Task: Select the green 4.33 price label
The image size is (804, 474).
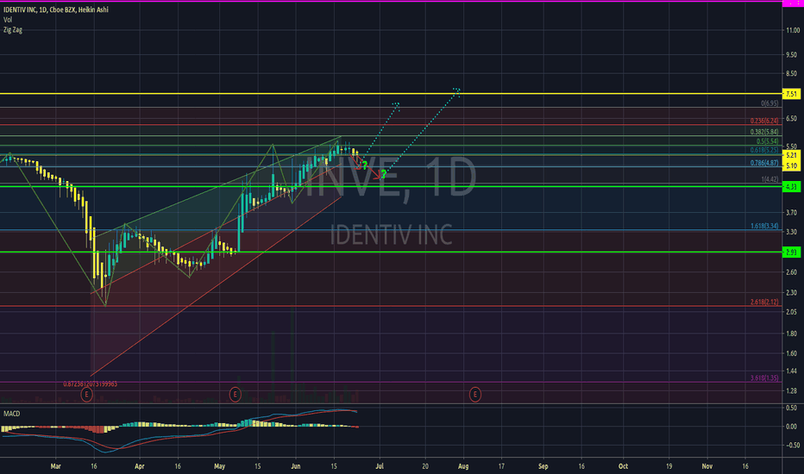Action: 792,186
